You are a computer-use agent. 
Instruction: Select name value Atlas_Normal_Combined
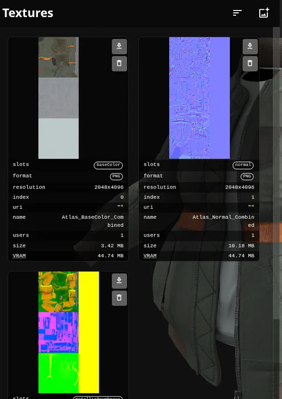tap(223, 221)
